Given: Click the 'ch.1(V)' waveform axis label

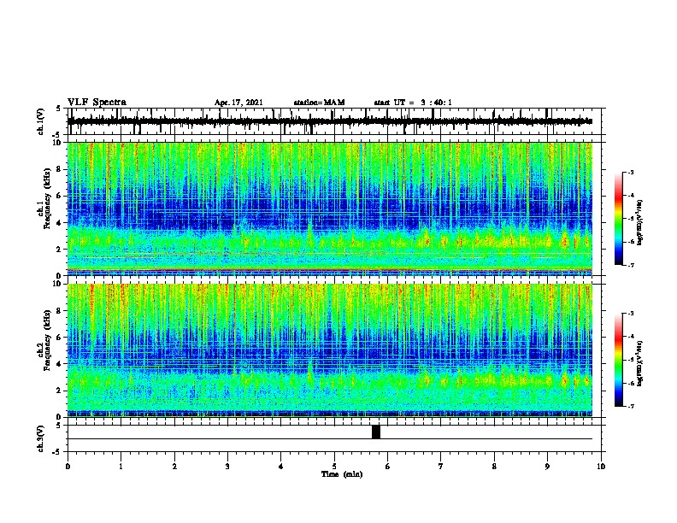Looking at the screenshot, I should [x=41, y=121].
